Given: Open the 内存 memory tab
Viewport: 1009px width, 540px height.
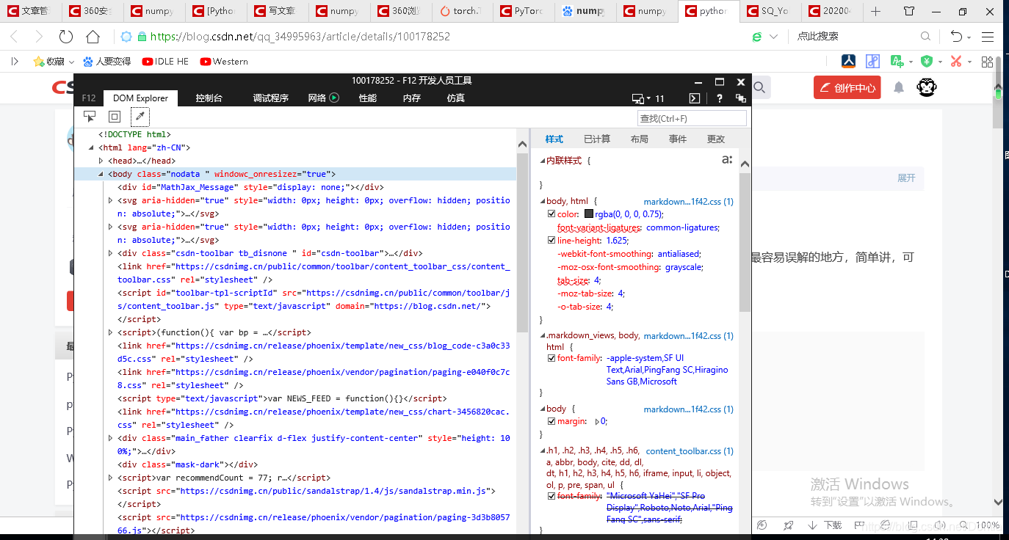Looking at the screenshot, I should 412,98.
